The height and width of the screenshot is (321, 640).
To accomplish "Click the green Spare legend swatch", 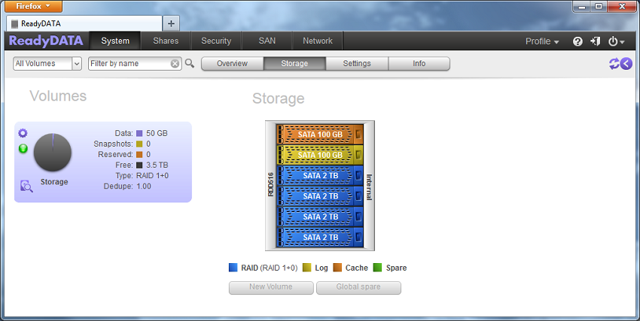I will click(x=377, y=268).
